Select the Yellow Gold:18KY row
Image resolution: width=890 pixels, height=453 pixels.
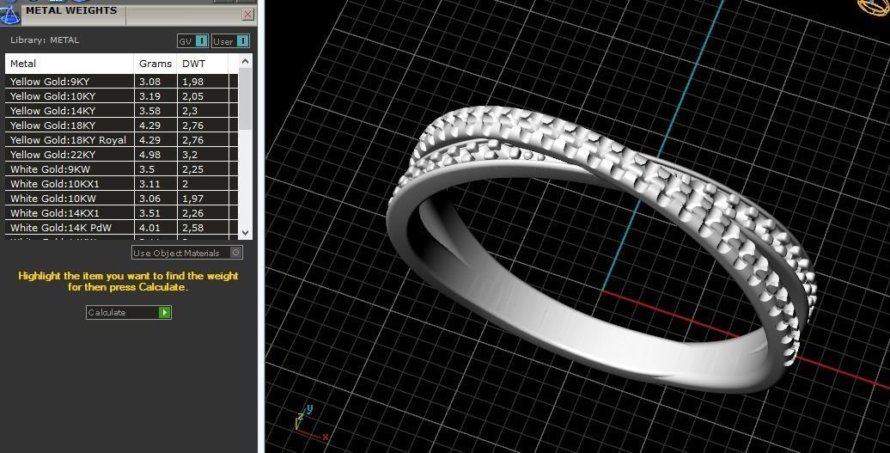coord(121,125)
